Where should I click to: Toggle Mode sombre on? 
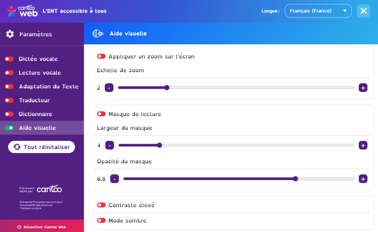point(101,221)
